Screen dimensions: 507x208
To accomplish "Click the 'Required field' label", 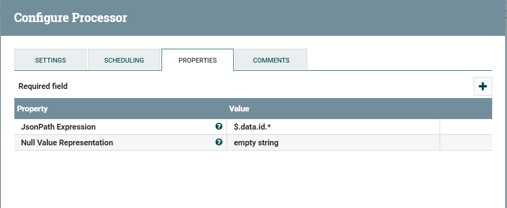I will tap(43, 87).
